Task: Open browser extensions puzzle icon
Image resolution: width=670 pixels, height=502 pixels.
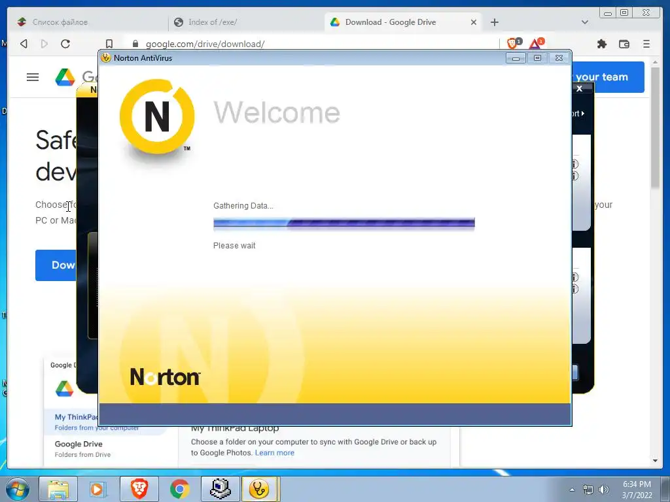Action: [602, 44]
